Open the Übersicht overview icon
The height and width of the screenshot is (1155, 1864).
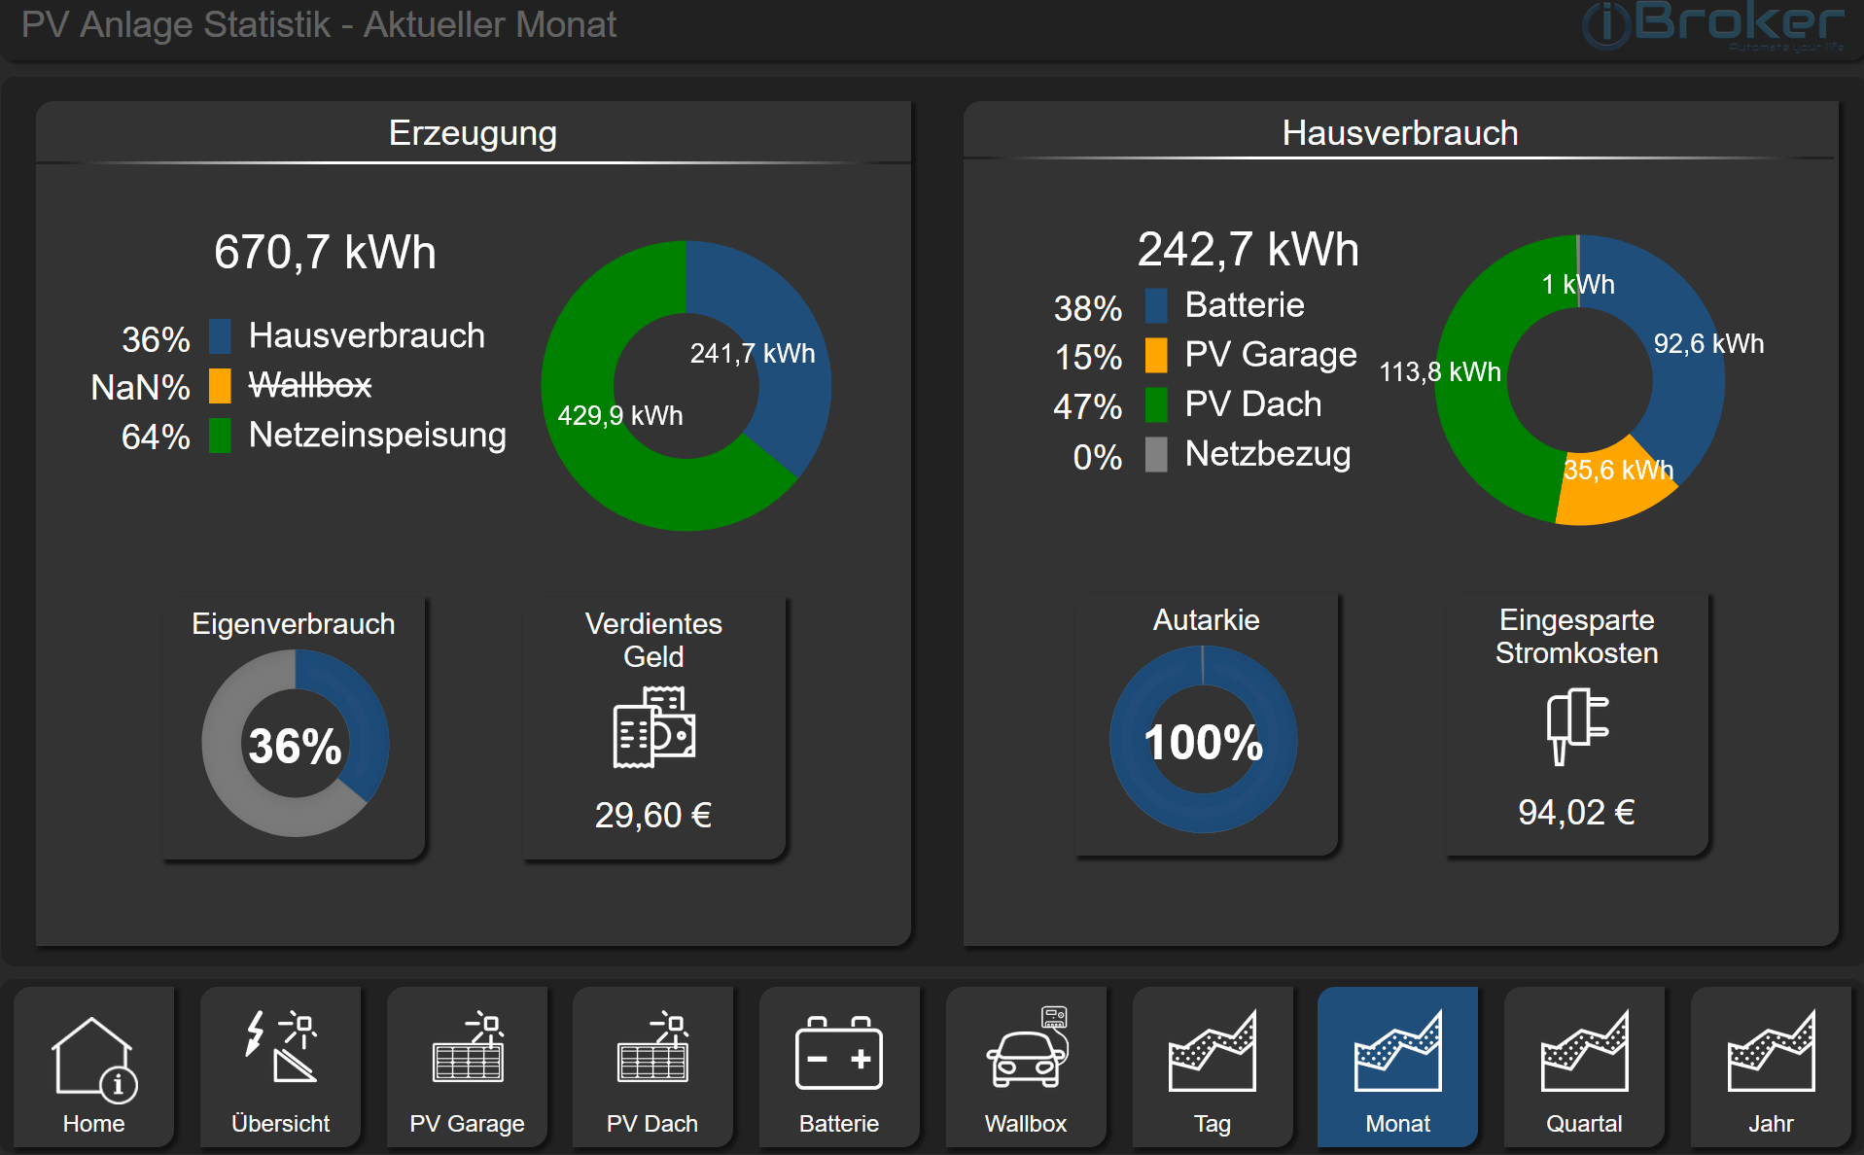[x=280, y=1050]
